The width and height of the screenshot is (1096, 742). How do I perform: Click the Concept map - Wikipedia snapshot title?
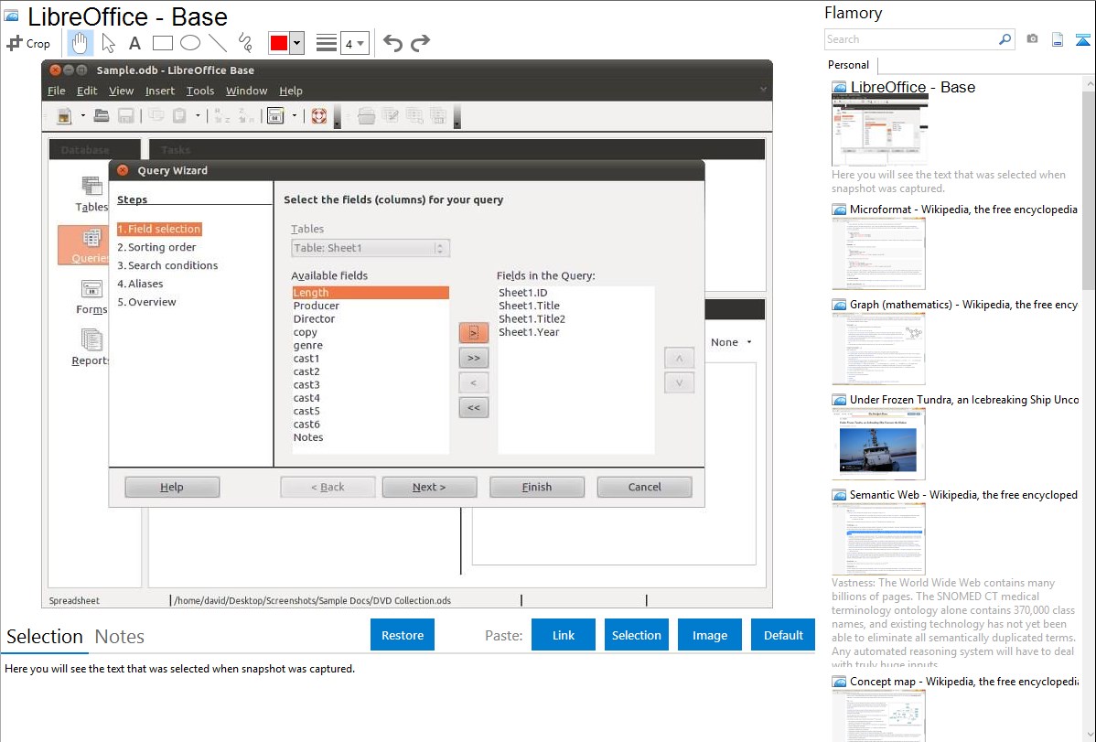pos(963,682)
